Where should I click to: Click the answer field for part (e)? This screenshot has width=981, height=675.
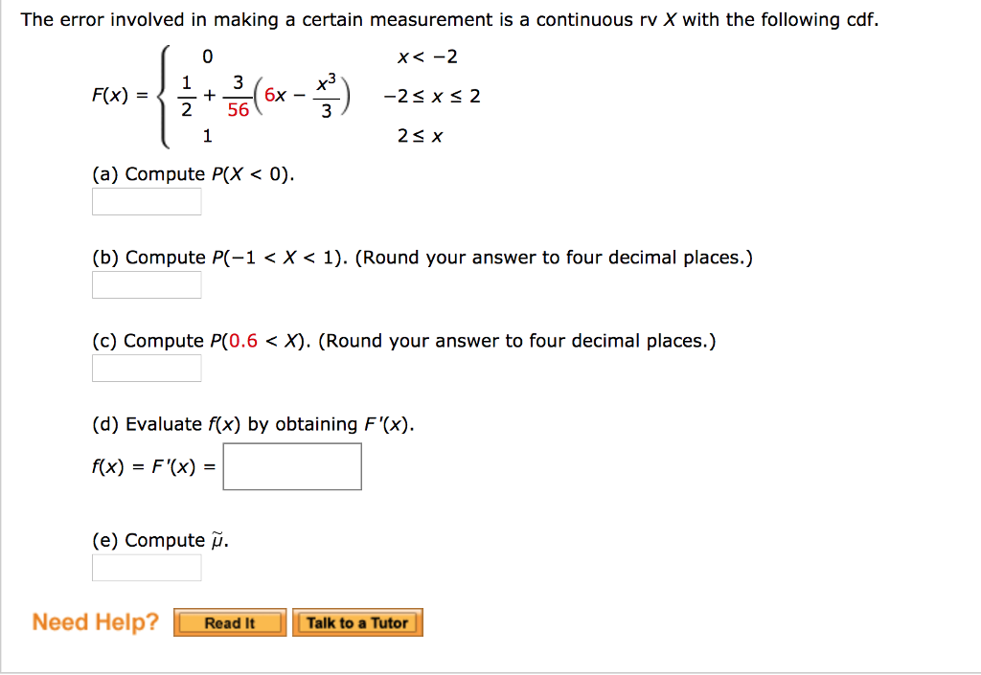[x=146, y=567]
